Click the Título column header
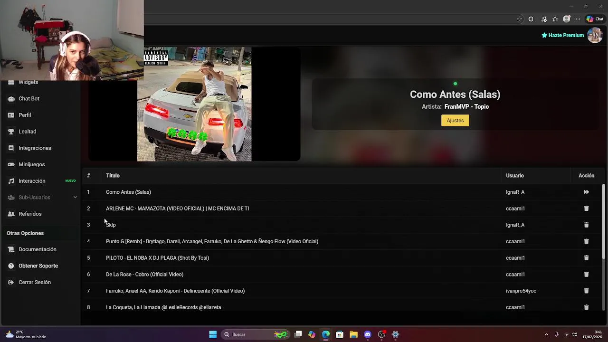Viewport: 608px width, 342px height. tap(113, 176)
